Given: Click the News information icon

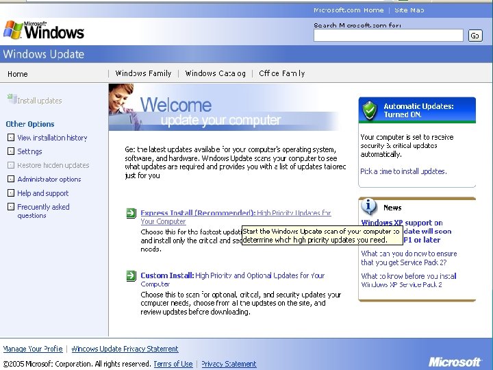Looking at the screenshot, I should pyautogui.click(x=368, y=206).
